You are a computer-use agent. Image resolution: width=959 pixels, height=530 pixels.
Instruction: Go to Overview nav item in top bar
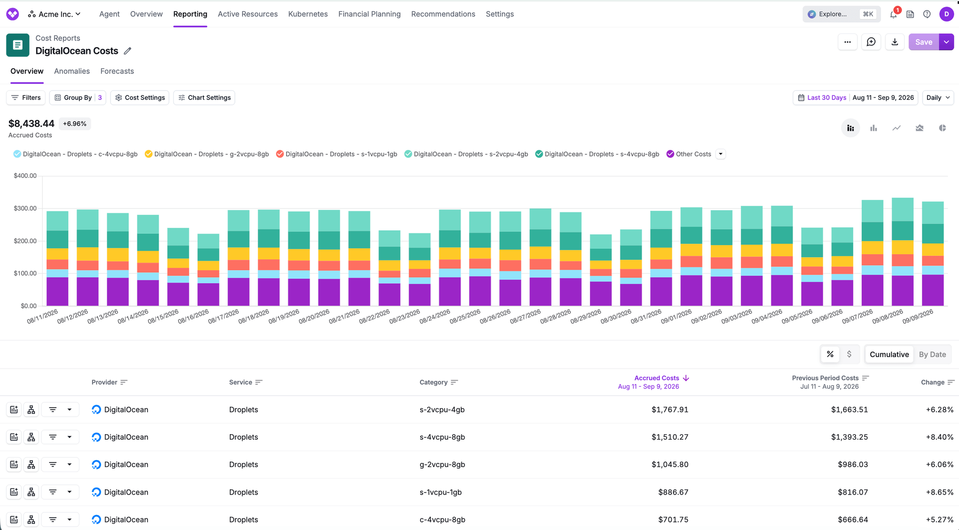pos(146,14)
